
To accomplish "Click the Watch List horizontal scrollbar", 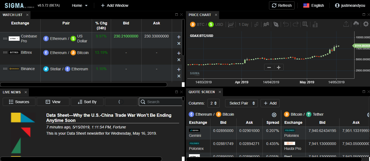I will coord(84,84).
